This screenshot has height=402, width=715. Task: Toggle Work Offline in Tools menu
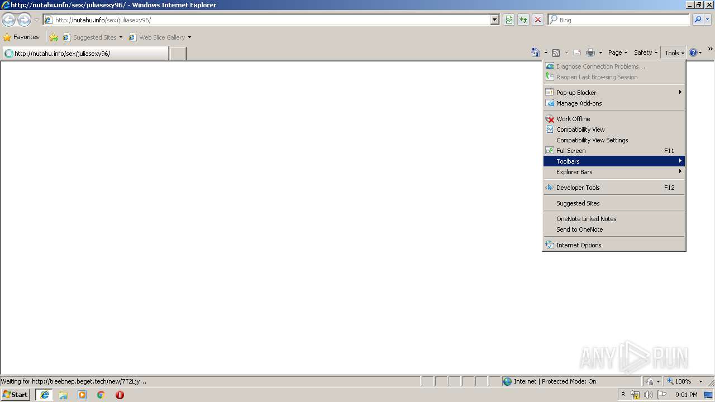click(614, 119)
